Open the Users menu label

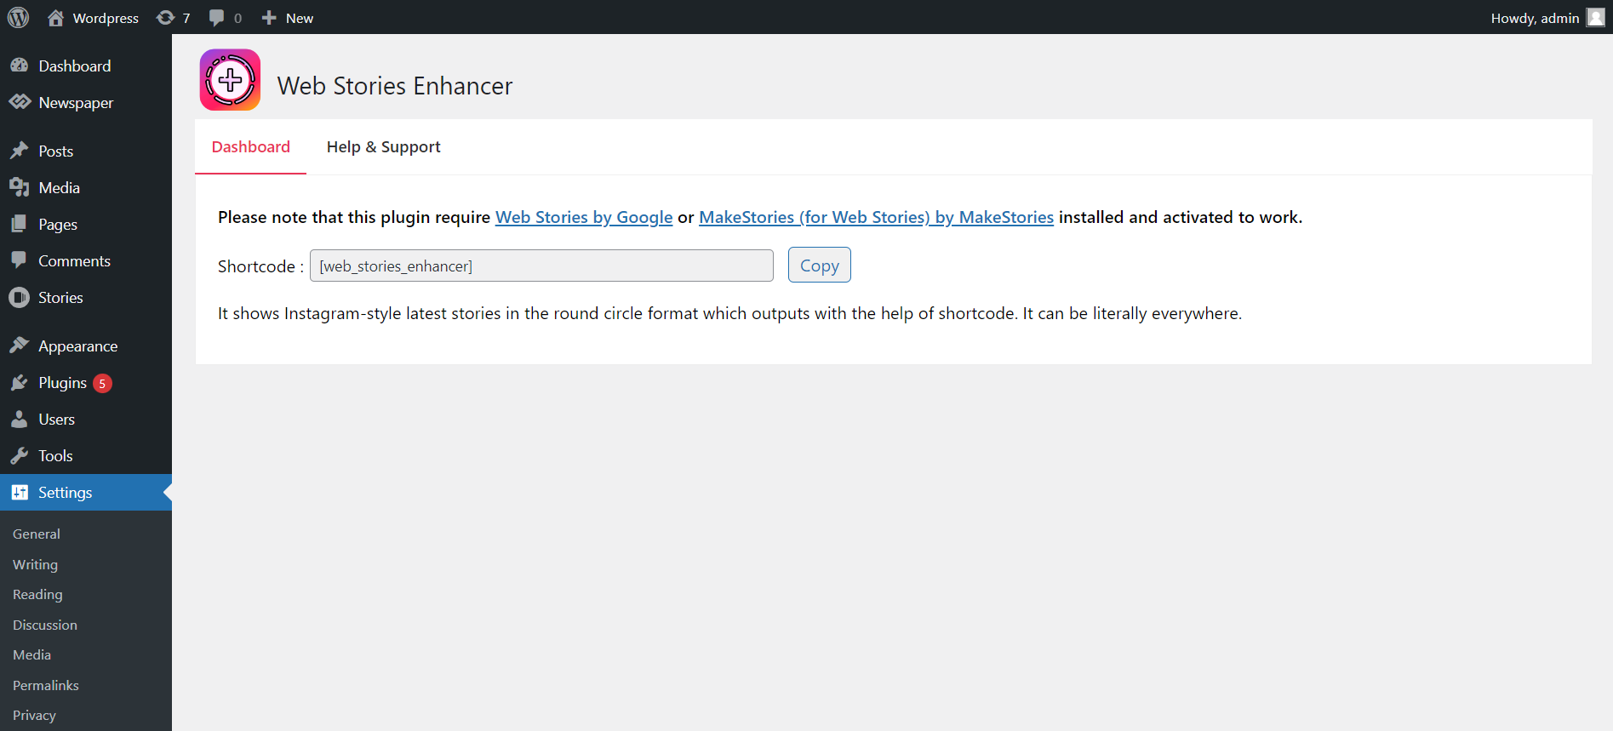coord(56,419)
